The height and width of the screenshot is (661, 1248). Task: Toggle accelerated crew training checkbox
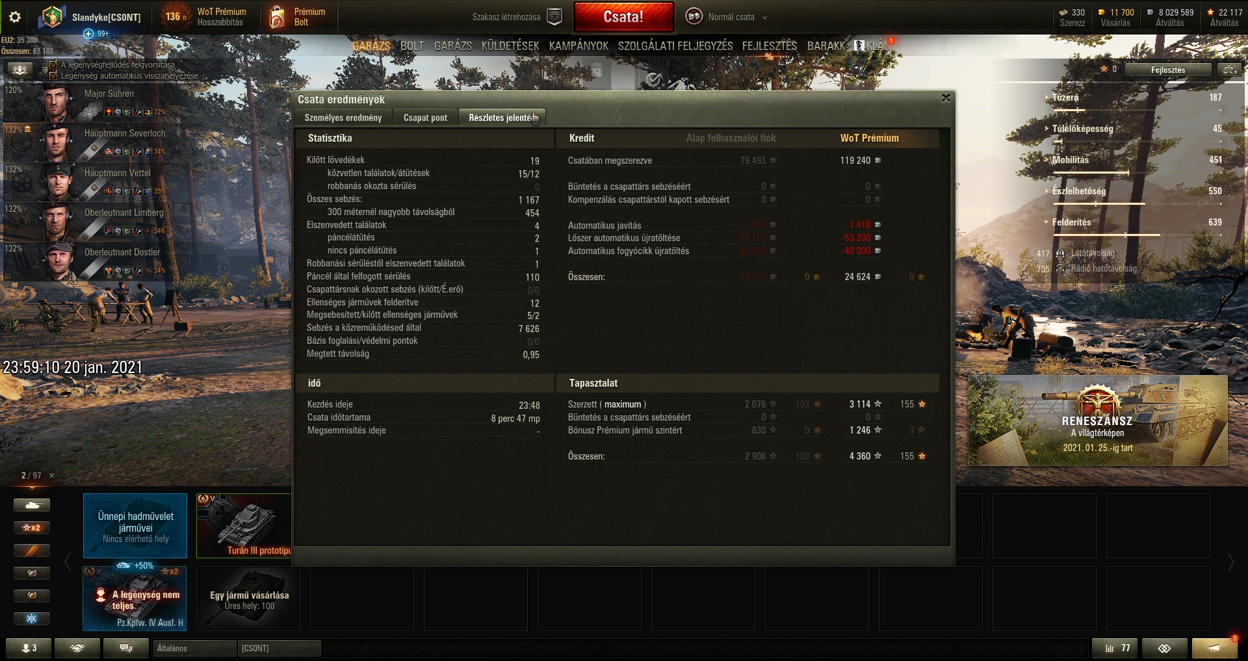point(53,65)
